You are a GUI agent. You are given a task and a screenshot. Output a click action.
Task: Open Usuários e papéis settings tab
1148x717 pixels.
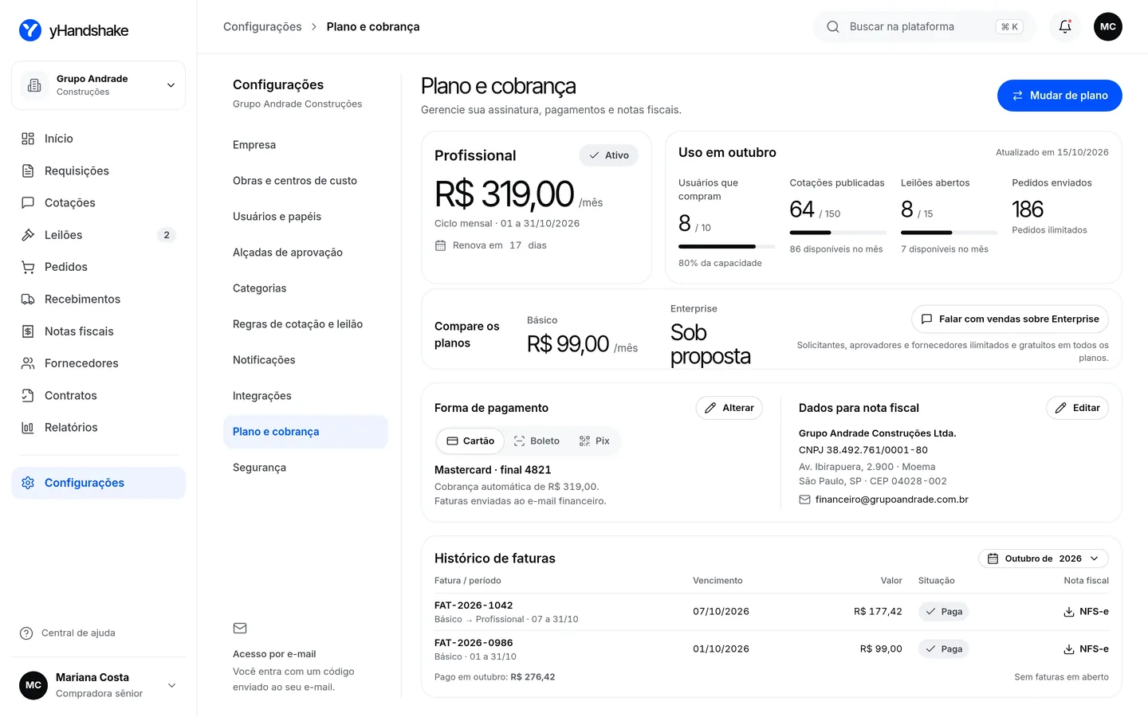[305, 217]
